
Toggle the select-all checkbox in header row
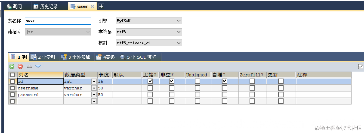pyautogui.click(x=12, y=75)
